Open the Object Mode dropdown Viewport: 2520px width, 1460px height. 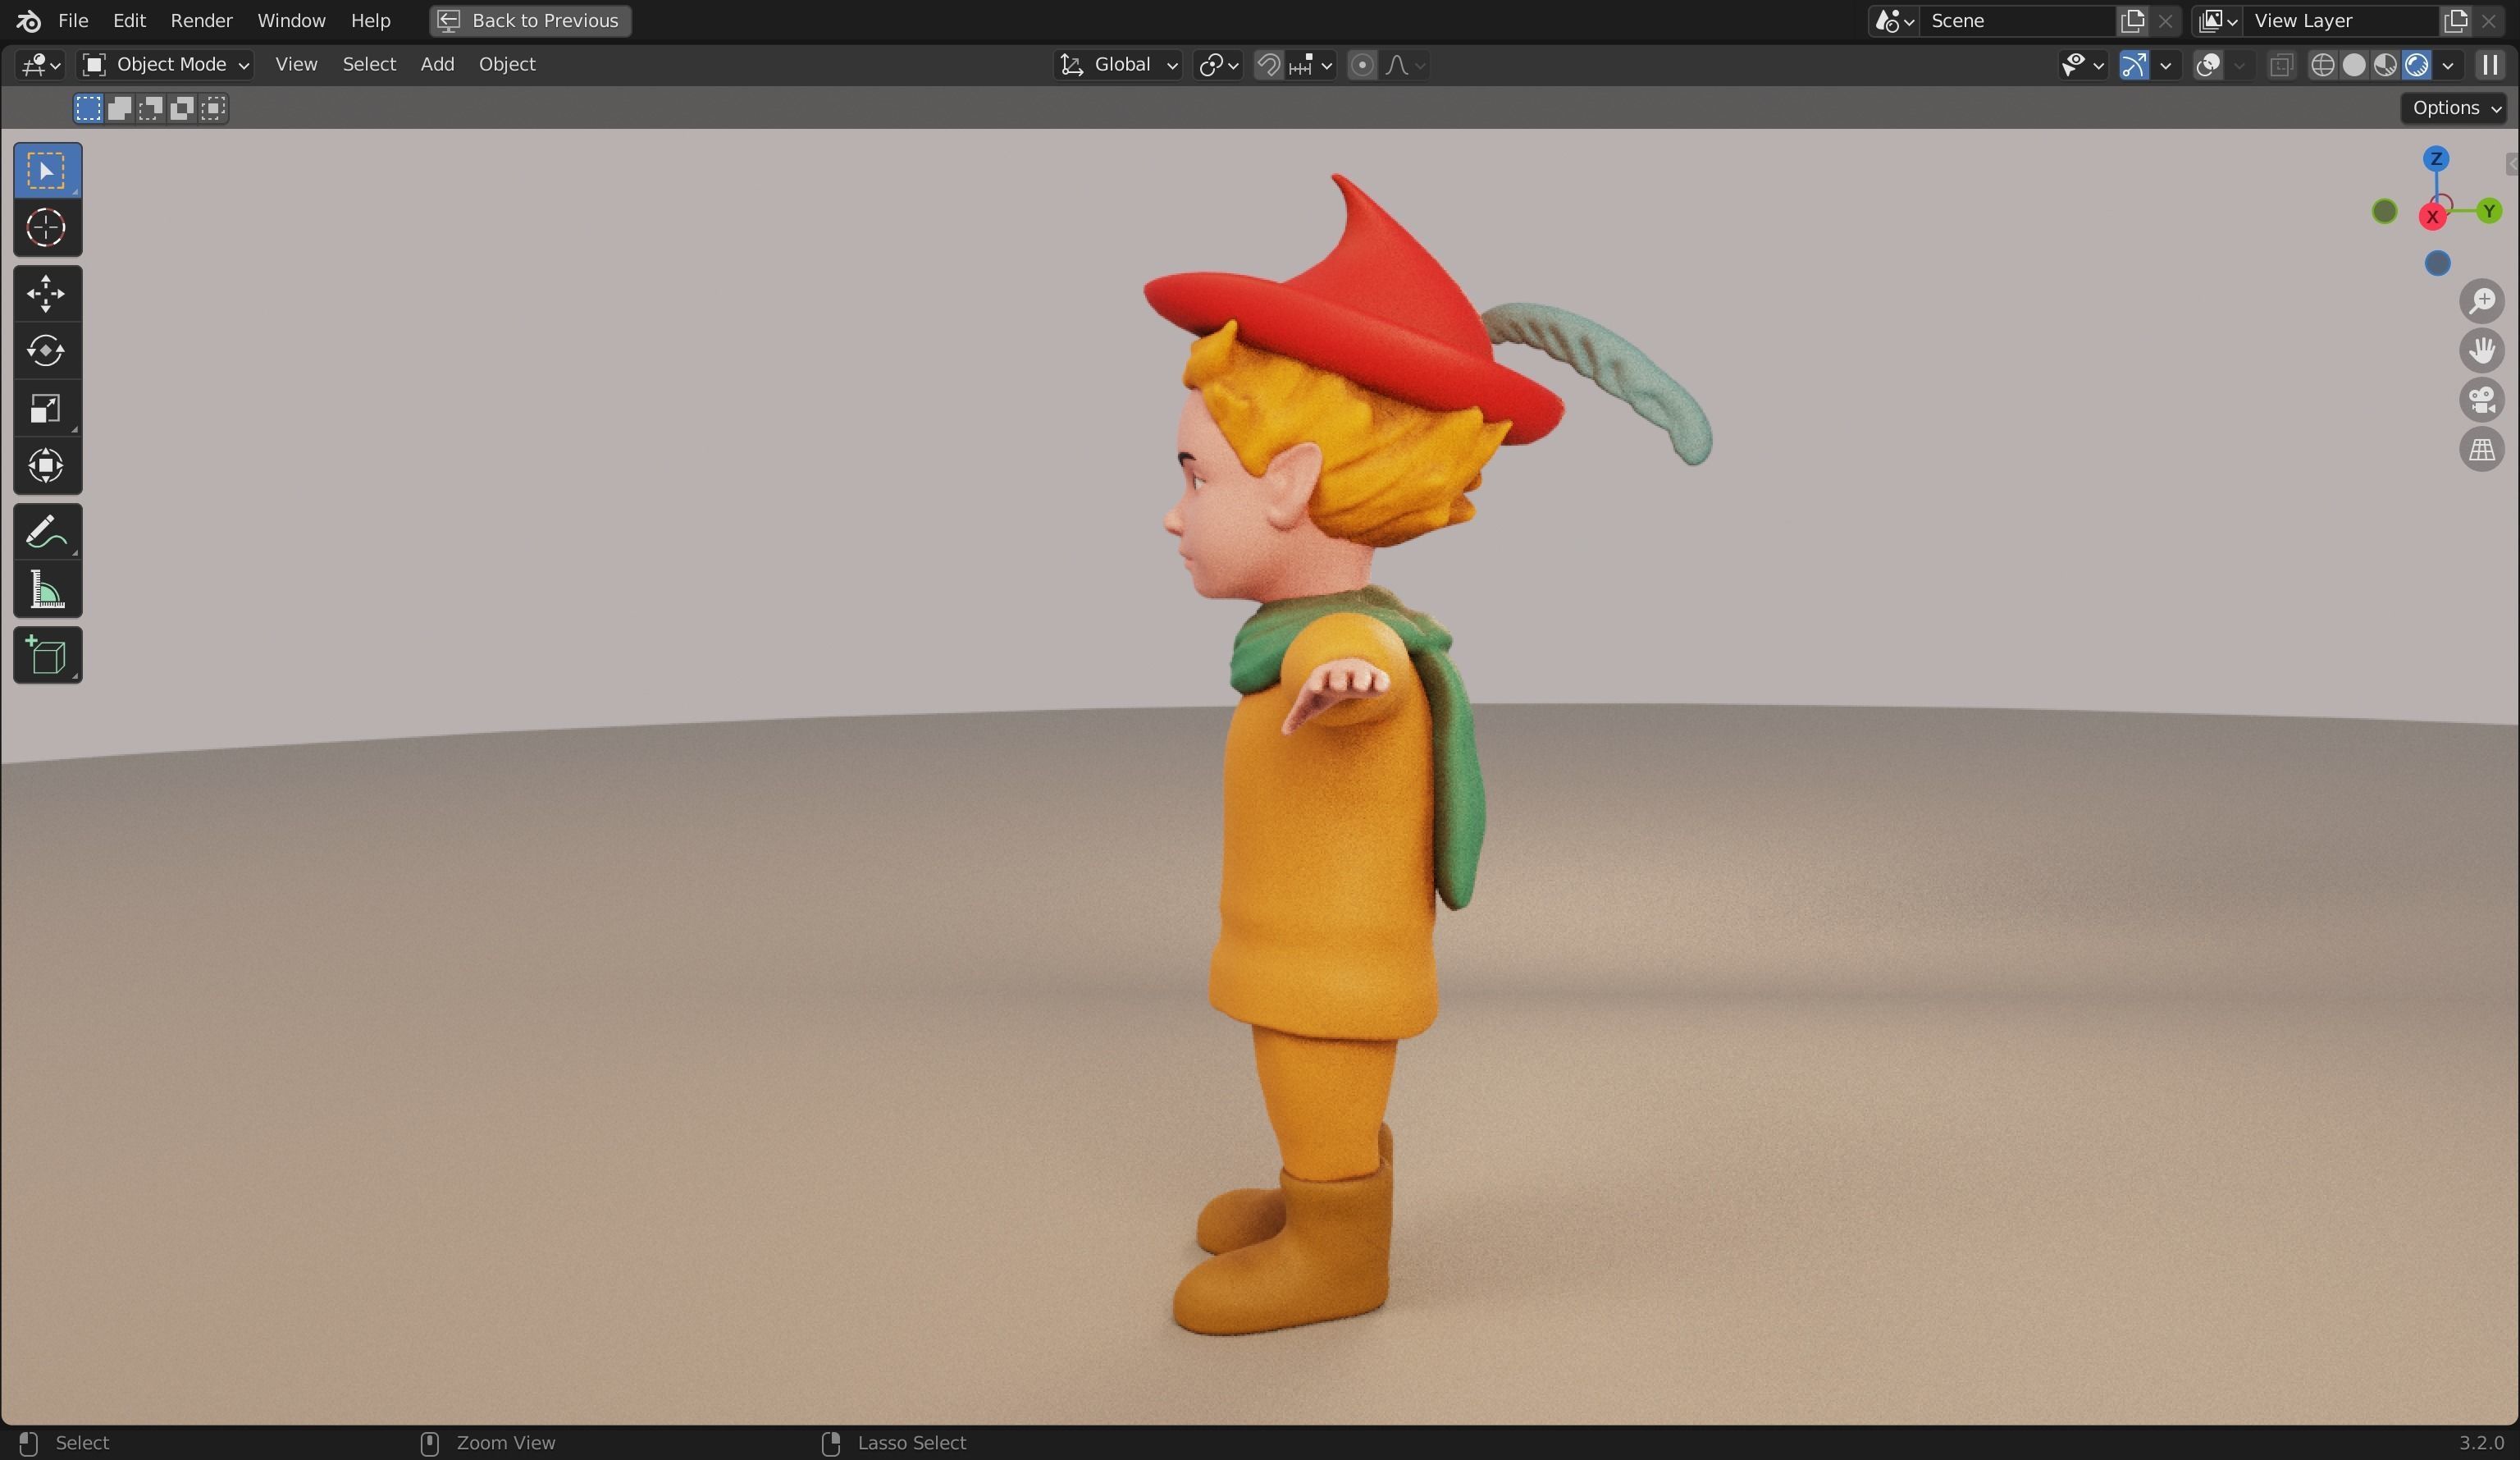[x=165, y=65]
